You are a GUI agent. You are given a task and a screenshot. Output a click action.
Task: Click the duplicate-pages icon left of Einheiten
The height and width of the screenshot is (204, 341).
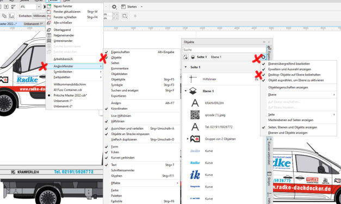(4, 16)
